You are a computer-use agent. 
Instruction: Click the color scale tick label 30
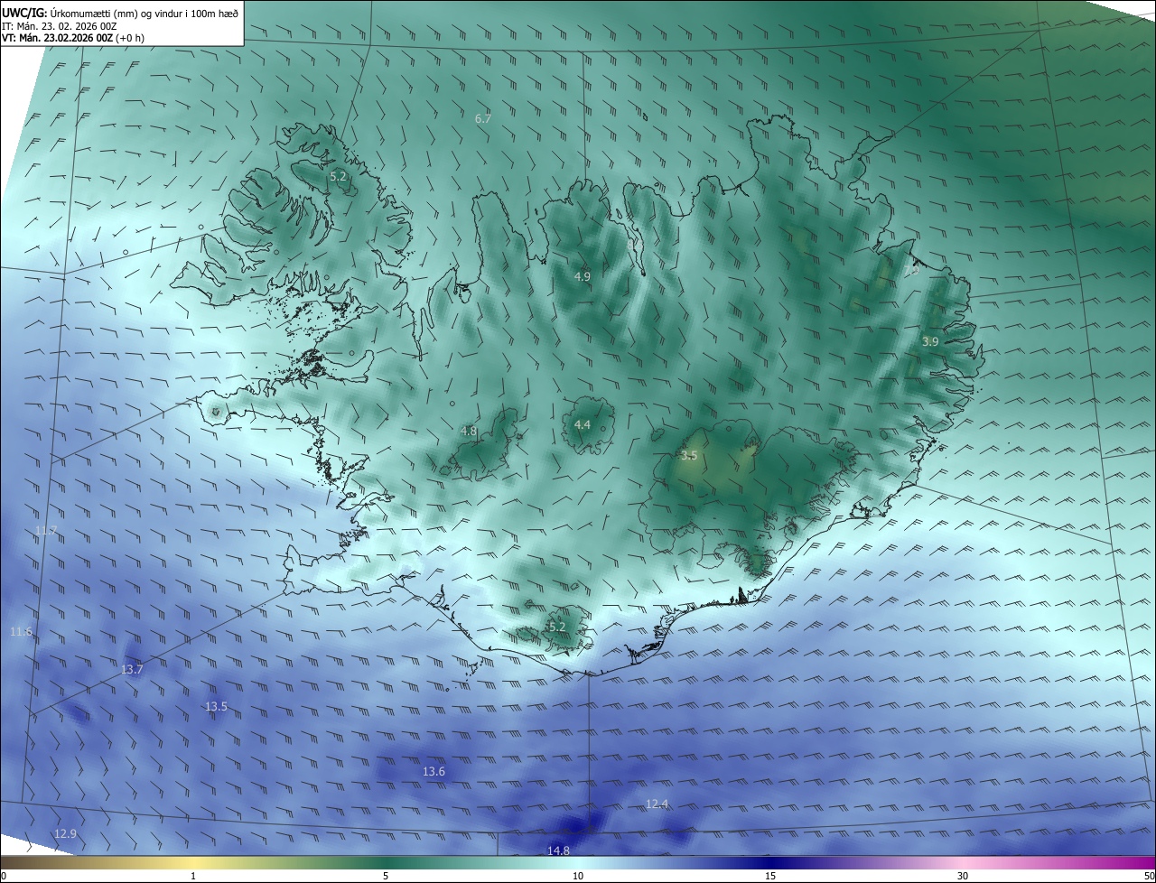[x=963, y=876]
